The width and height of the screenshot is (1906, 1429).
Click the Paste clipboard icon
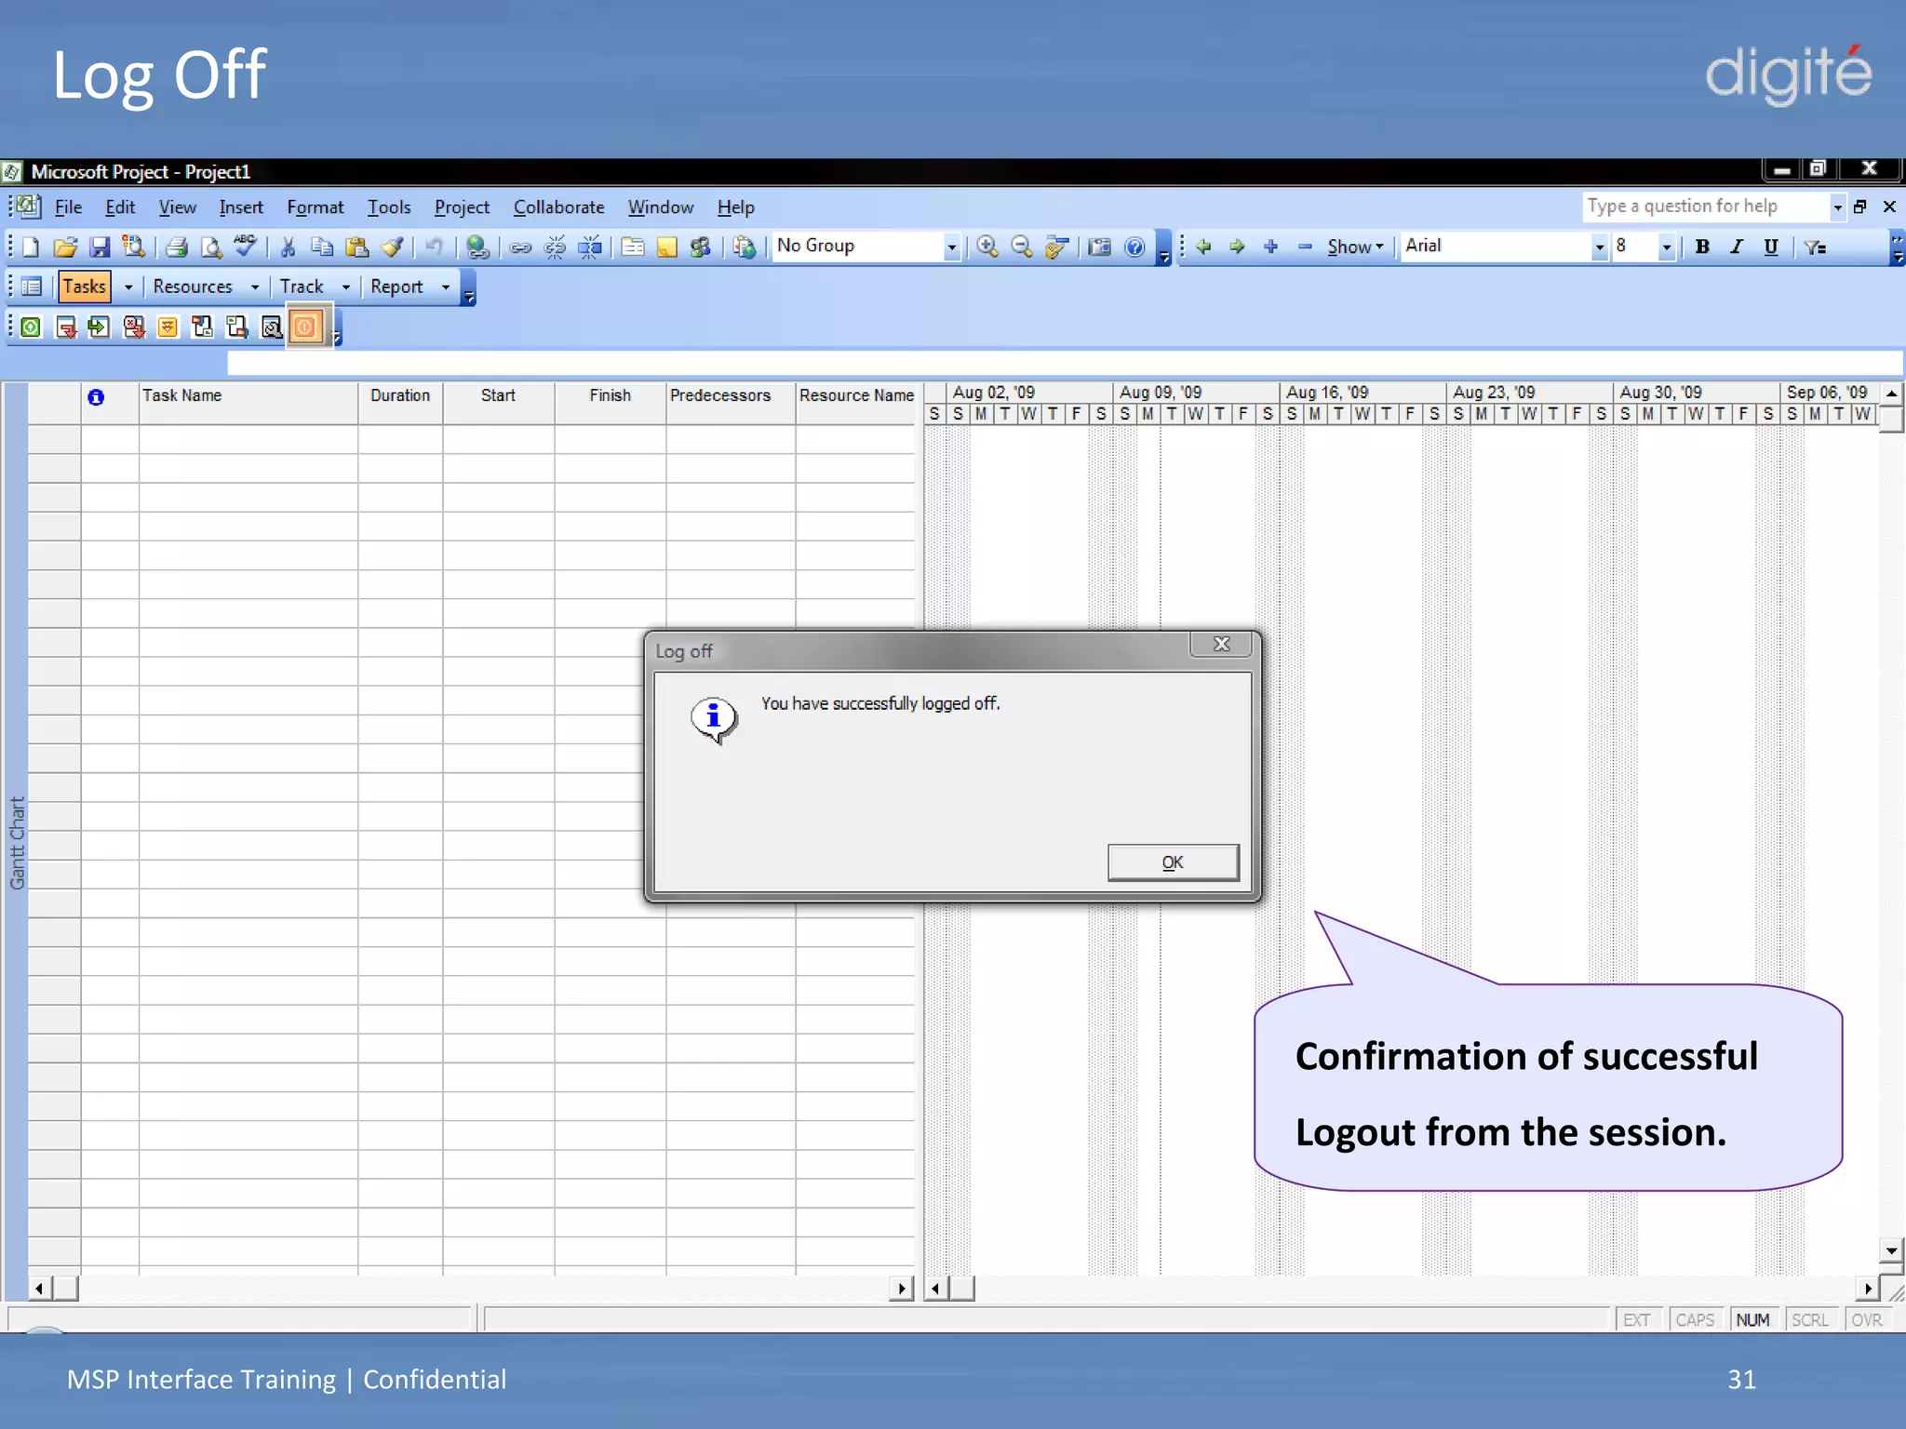click(x=356, y=247)
